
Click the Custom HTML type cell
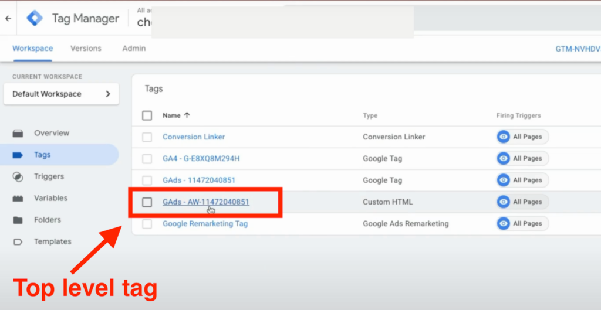388,202
